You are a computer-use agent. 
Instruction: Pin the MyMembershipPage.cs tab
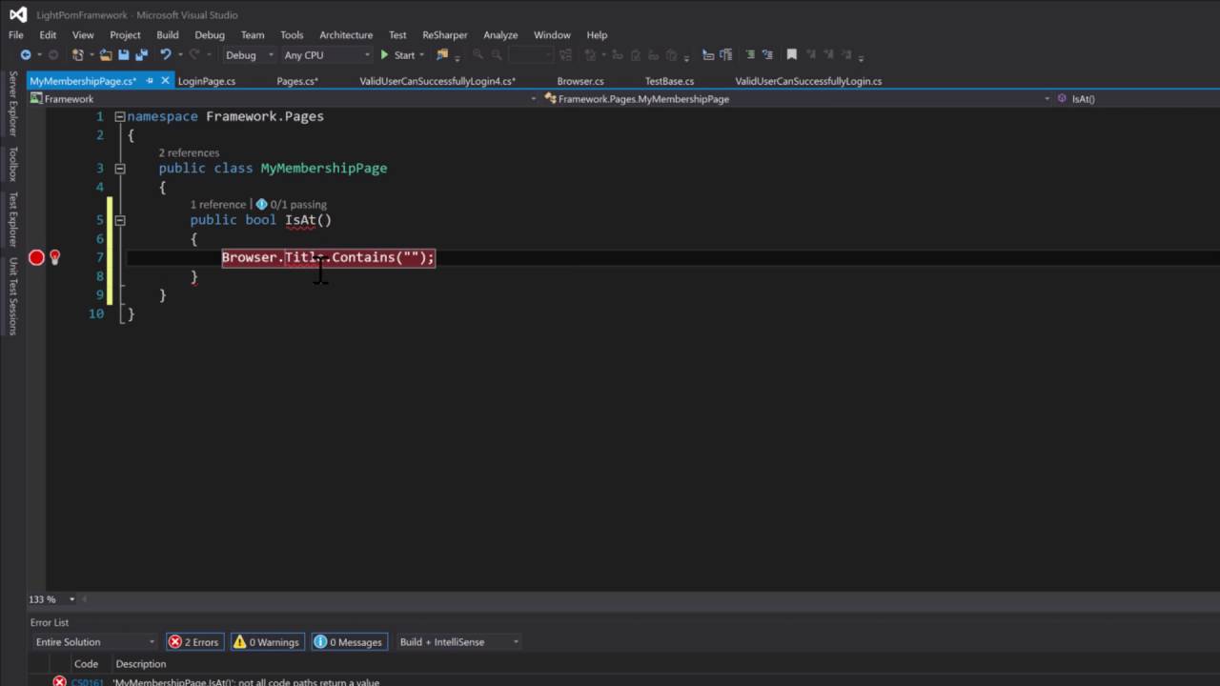(151, 81)
